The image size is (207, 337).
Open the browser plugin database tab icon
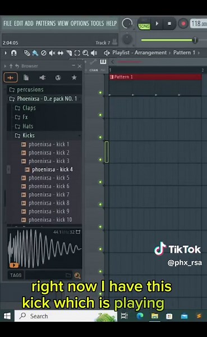tap(42, 78)
